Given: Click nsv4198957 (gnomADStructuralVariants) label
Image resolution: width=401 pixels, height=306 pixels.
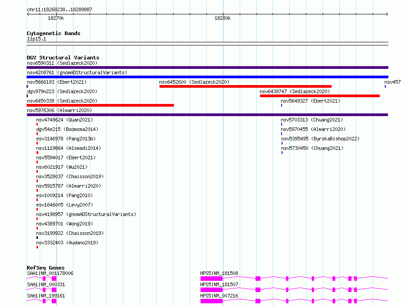Looking at the screenshot, I should [x=86, y=214].
